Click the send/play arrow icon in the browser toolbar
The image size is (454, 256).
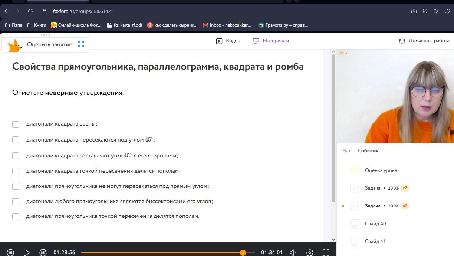pyautogui.click(x=436, y=11)
